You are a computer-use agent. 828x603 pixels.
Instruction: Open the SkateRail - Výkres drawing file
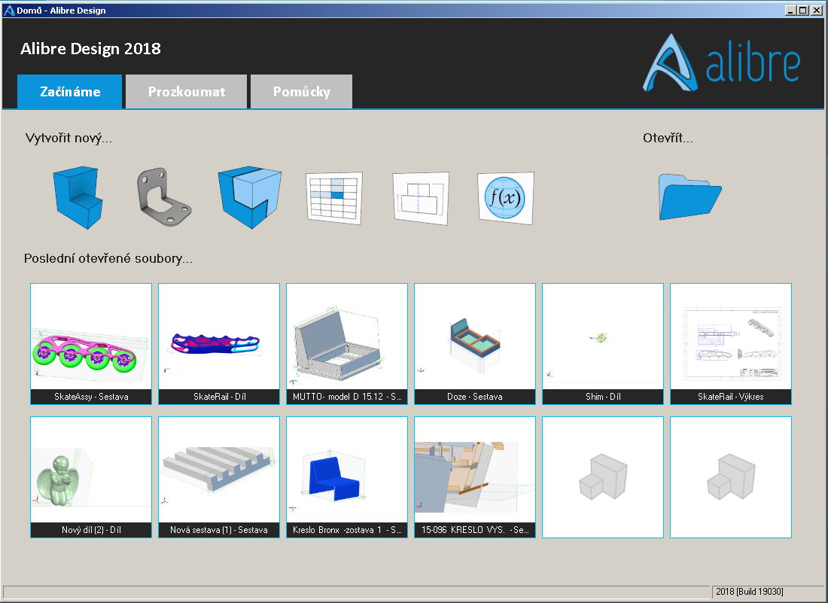click(x=731, y=344)
